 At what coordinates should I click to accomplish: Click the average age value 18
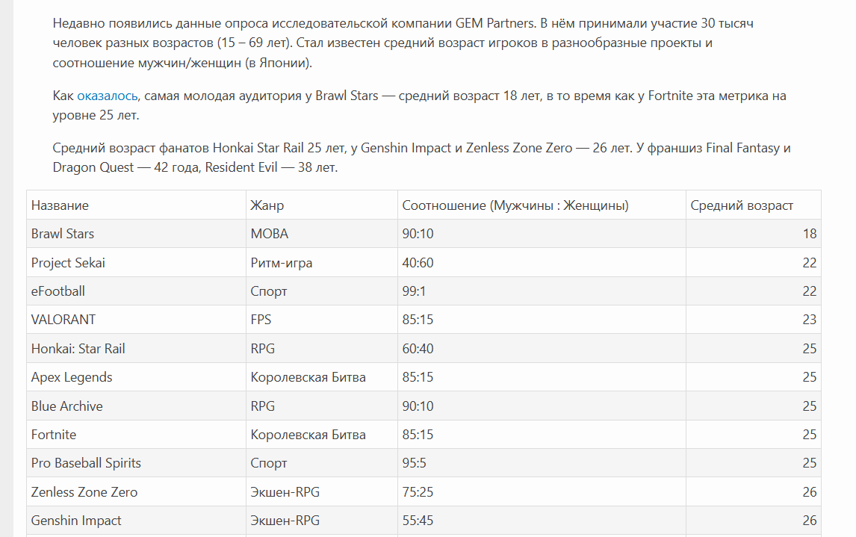tap(810, 234)
